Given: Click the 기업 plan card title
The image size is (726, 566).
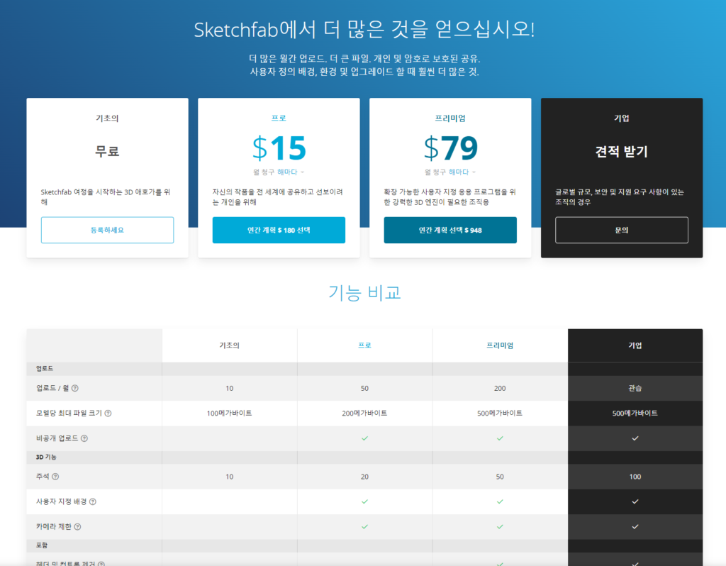Looking at the screenshot, I should (x=622, y=118).
